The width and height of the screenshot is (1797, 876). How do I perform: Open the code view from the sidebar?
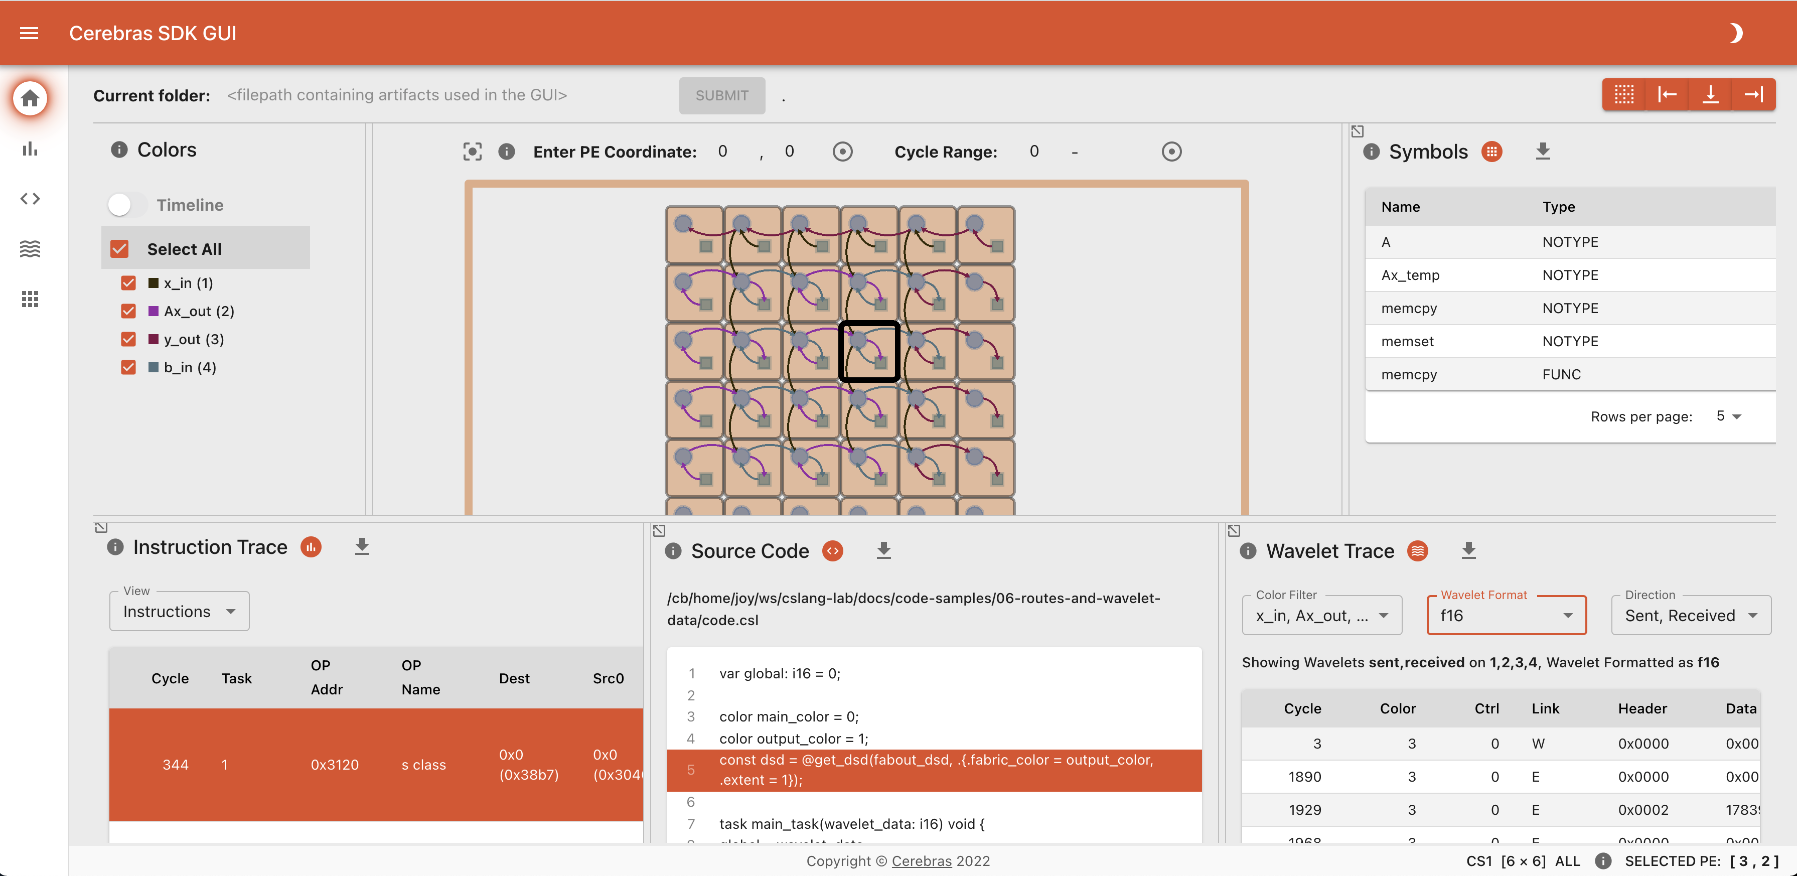[29, 198]
